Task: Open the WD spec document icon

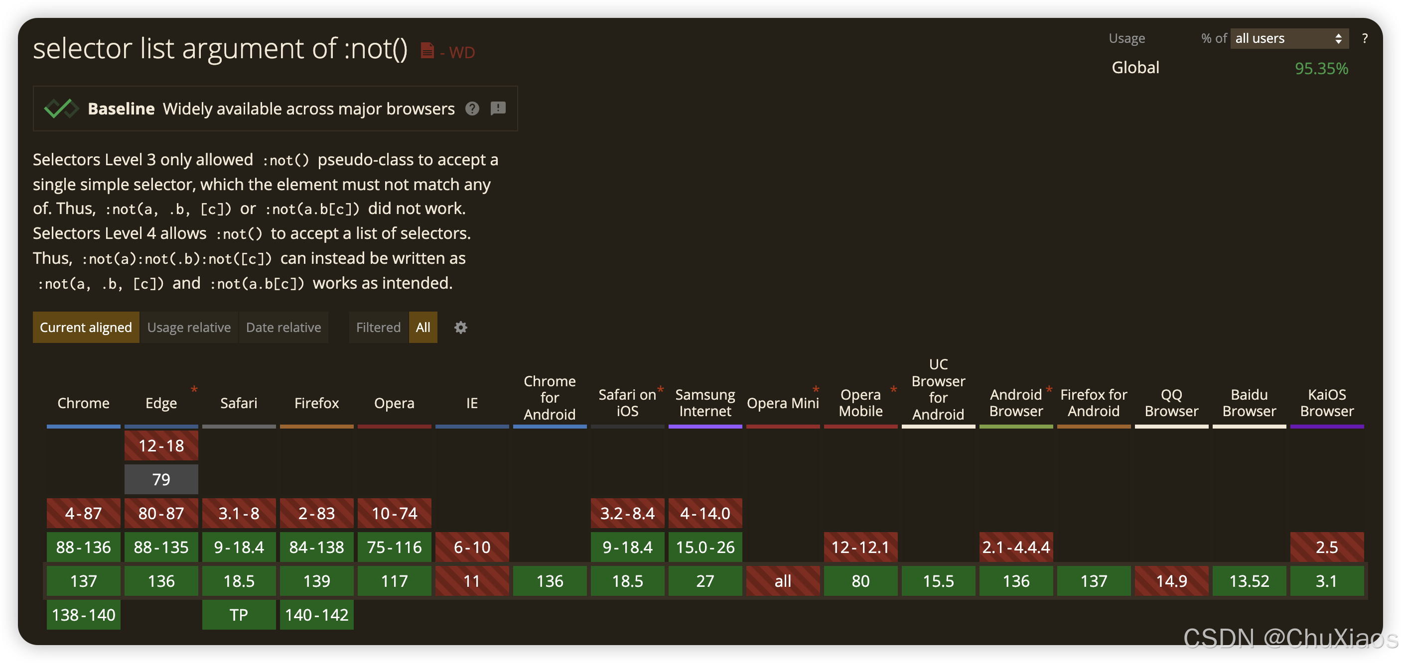Action: pos(427,51)
